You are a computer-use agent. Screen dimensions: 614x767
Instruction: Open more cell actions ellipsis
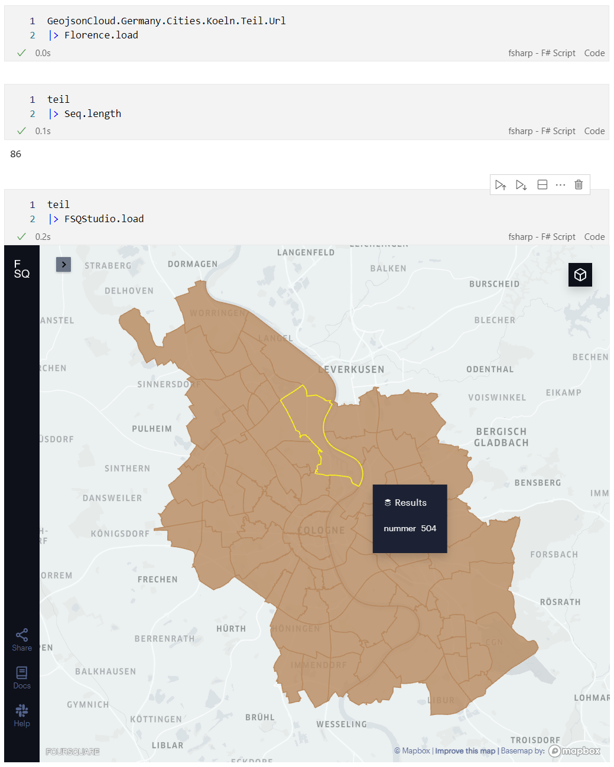click(561, 185)
